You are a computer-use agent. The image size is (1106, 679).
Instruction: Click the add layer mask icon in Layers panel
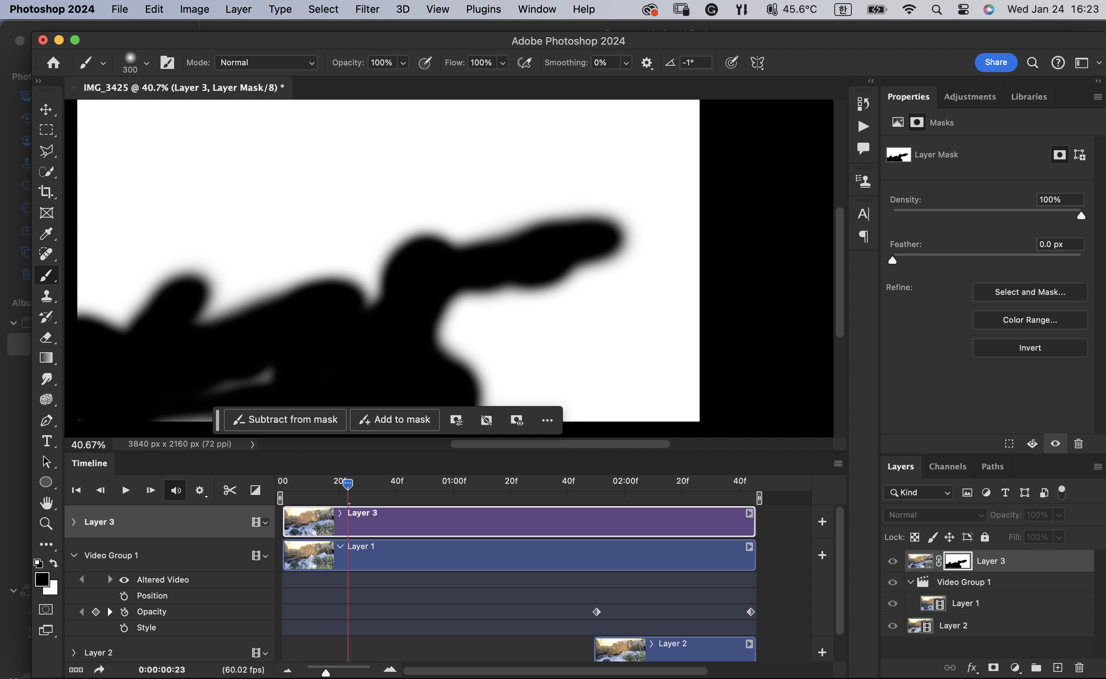pyautogui.click(x=993, y=667)
